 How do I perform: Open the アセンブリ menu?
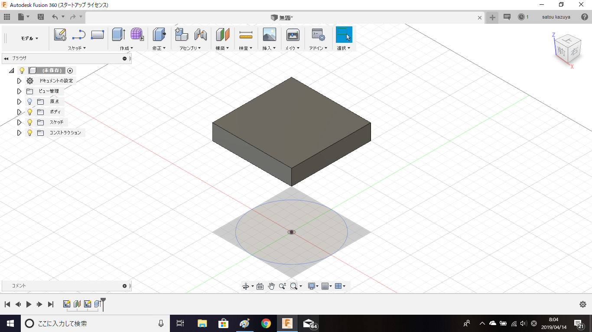pyautogui.click(x=190, y=48)
